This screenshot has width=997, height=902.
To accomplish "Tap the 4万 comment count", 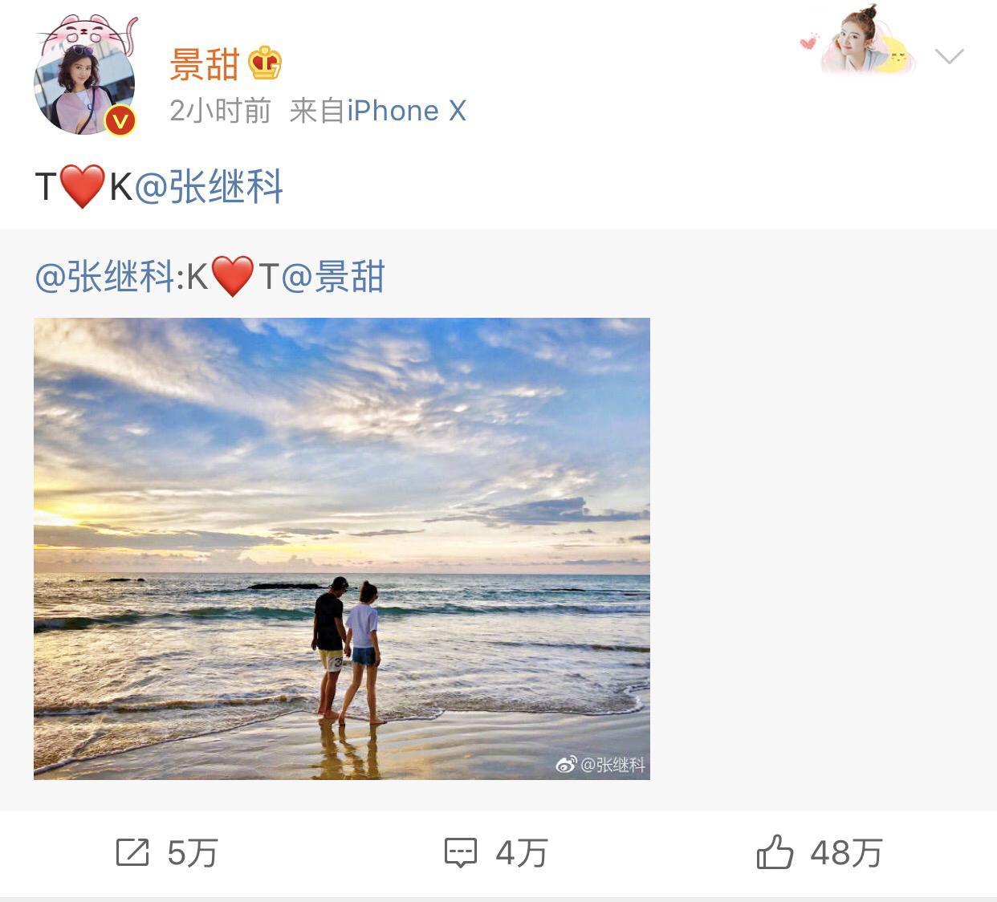I will click(522, 853).
